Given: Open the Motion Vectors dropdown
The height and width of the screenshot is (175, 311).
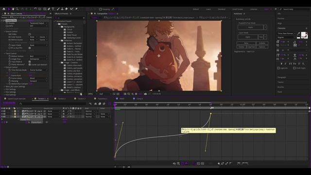Looking at the screenshot, I should (x=38, y=56).
